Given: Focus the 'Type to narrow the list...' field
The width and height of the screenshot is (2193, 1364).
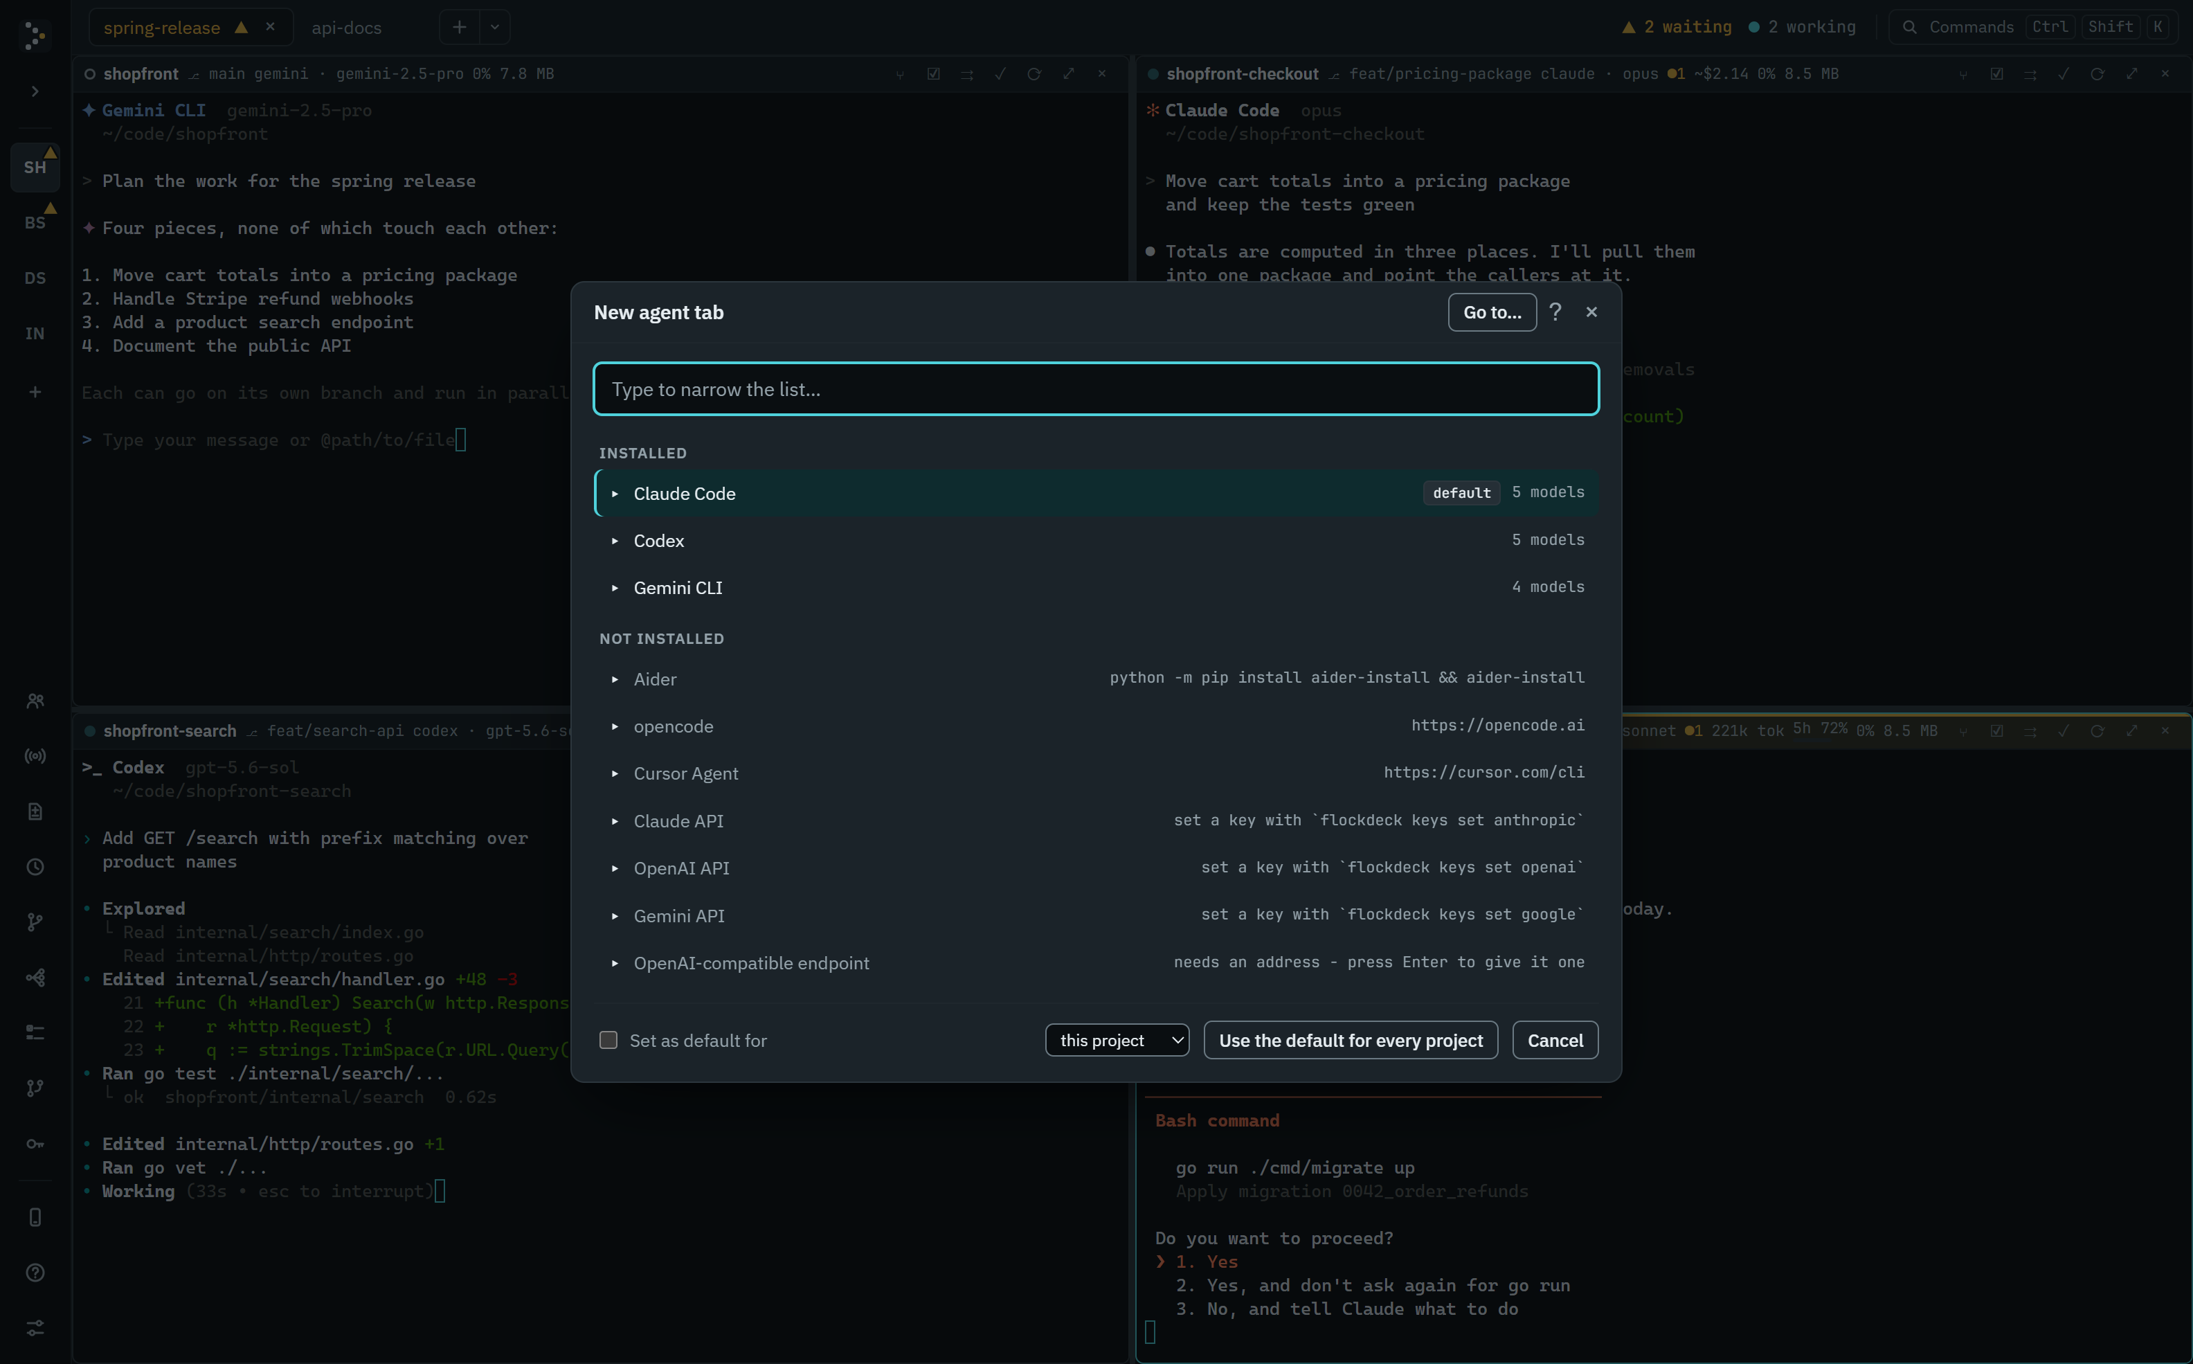Looking at the screenshot, I should pos(1096,389).
